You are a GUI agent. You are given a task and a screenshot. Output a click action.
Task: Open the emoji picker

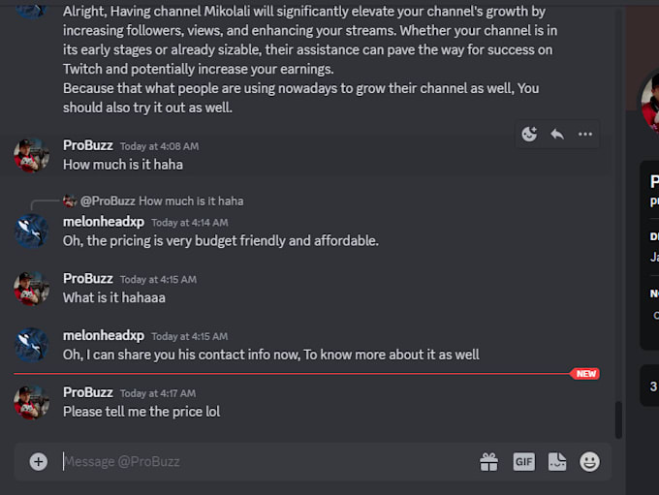(589, 462)
